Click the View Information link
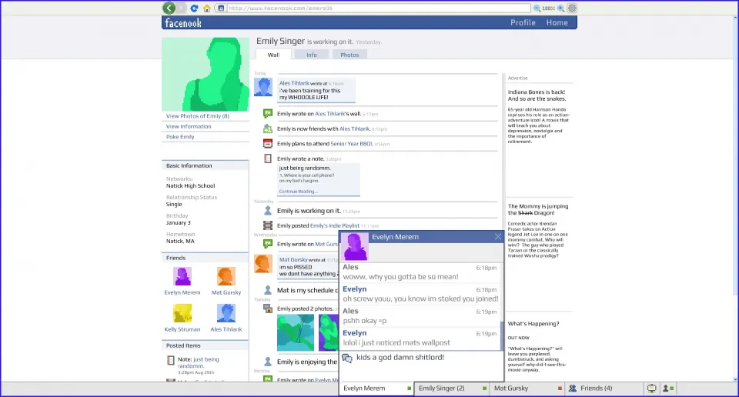 [189, 126]
